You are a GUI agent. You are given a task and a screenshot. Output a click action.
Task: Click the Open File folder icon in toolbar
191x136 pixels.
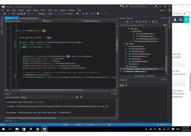(x=18, y=14)
